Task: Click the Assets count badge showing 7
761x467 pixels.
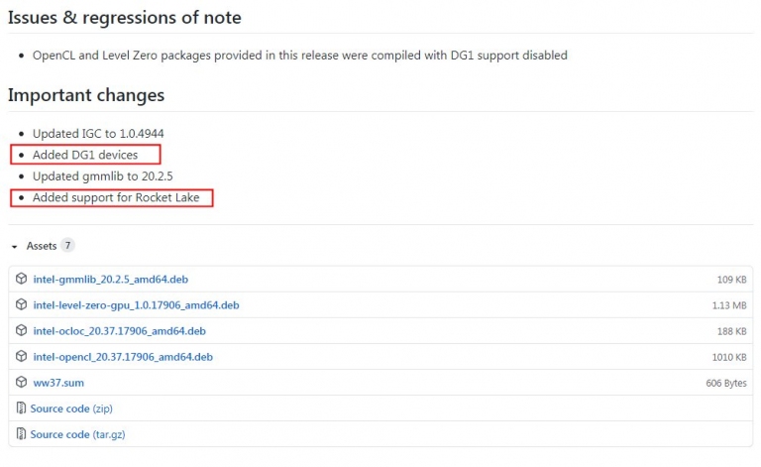Action: point(68,246)
